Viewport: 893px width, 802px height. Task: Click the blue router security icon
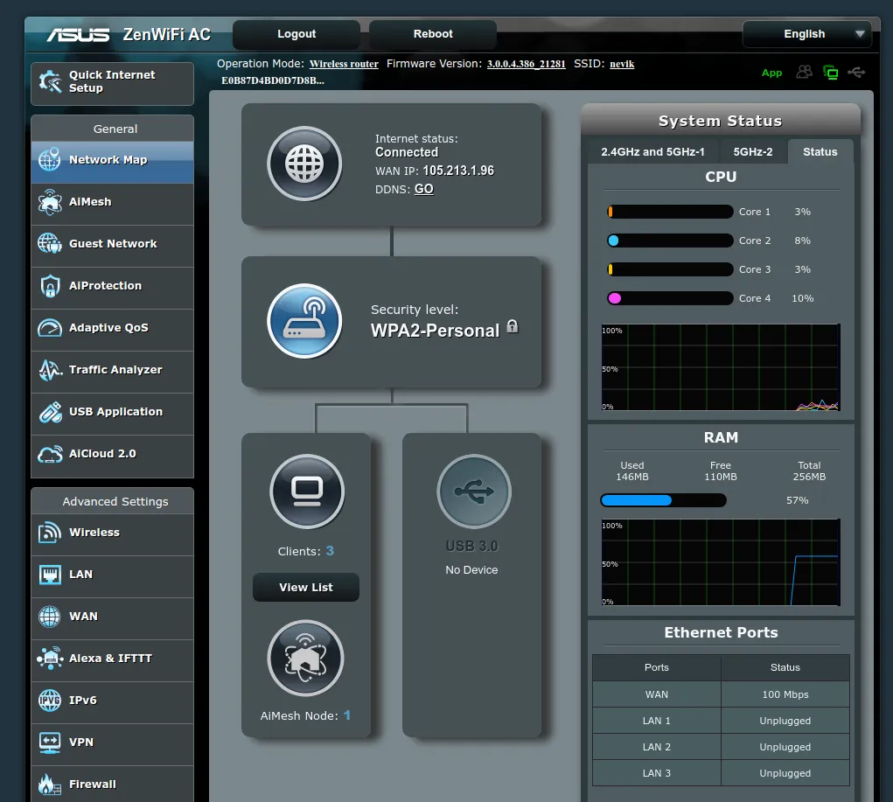[x=304, y=321]
